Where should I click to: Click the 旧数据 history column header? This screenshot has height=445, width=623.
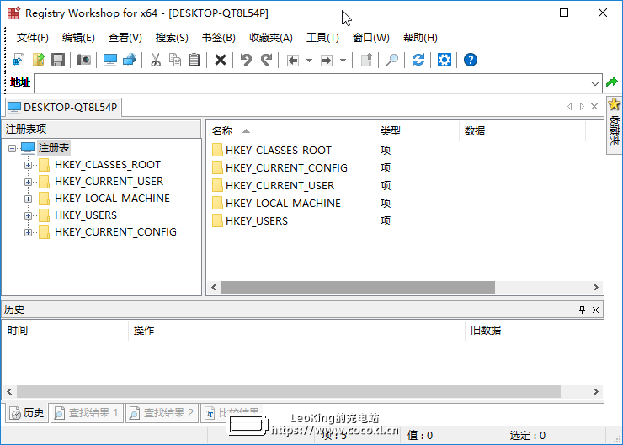click(534, 331)
